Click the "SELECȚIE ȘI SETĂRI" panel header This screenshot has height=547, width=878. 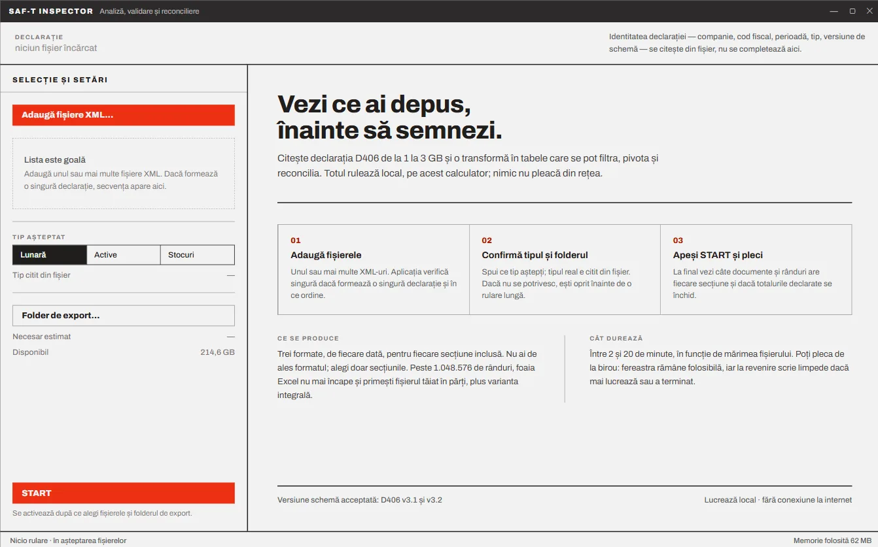pos(60,80)
